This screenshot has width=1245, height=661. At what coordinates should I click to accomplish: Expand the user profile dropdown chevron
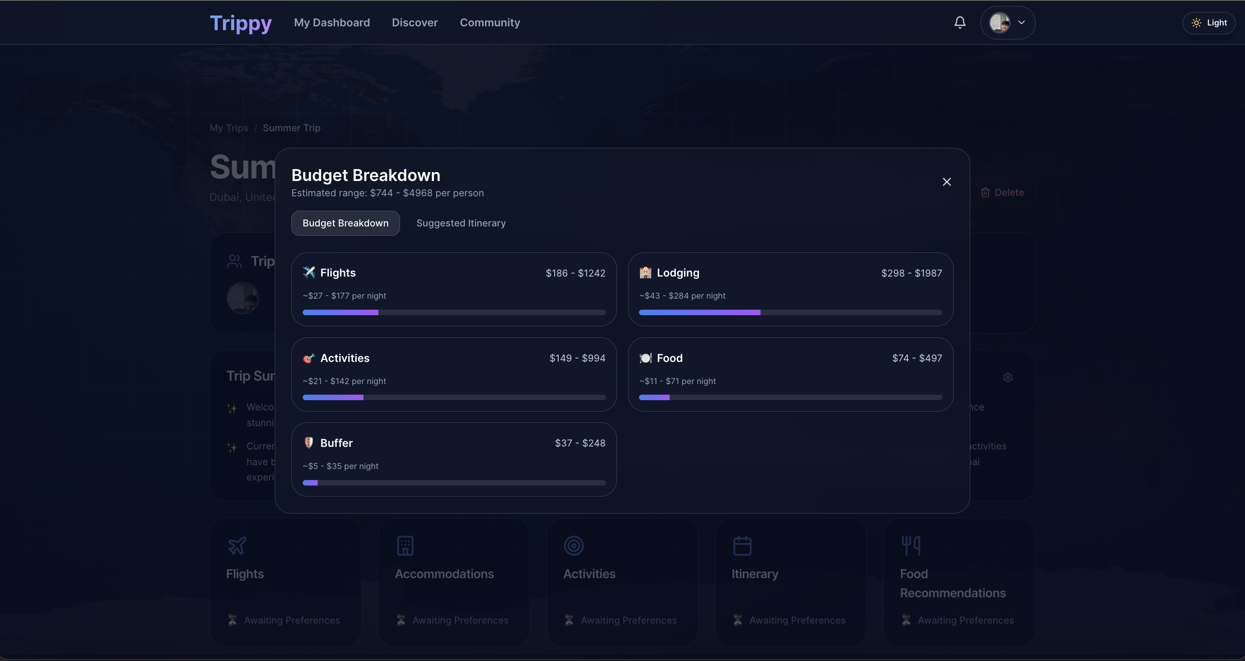click(1021, 23)
